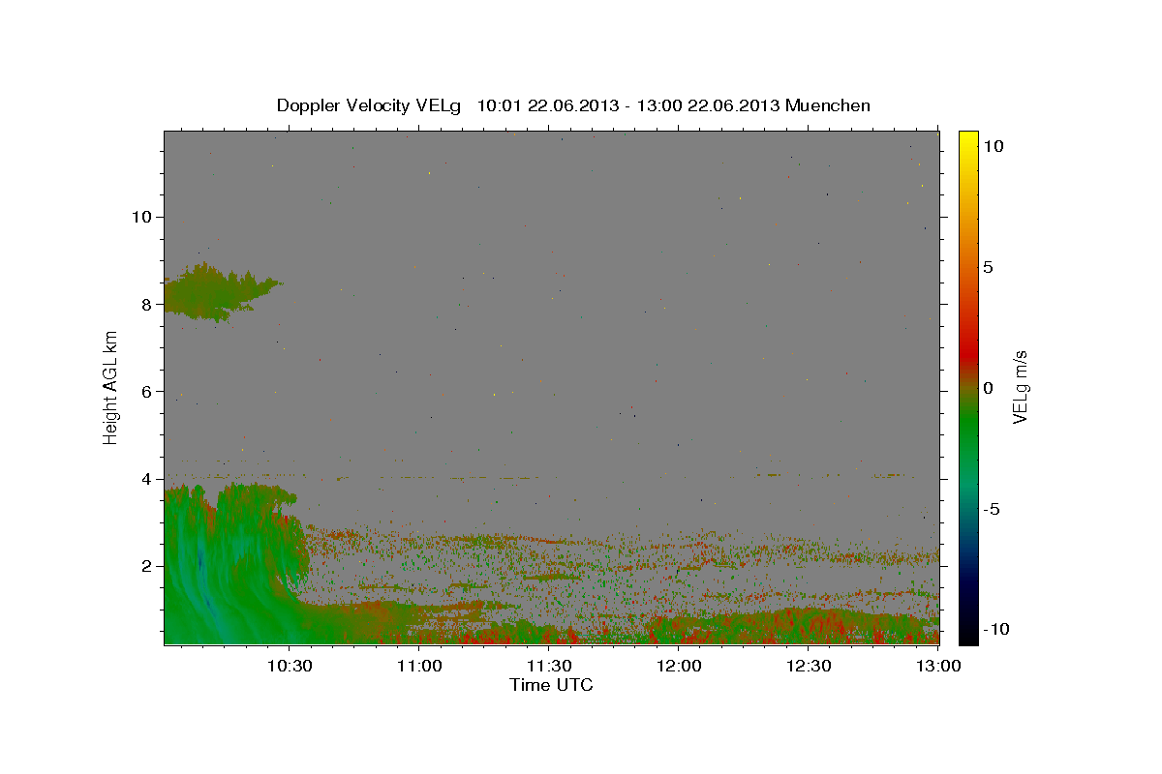This screenshot has width=1162, height=774.
Task: Click the colorbar value -5 label
Action: 991,509
